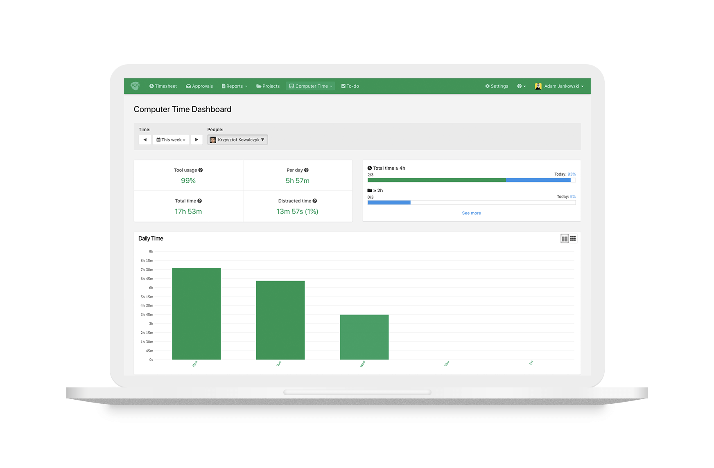Go to Approvals in the navbar
The image size is (714, 468).
tap(199, 86)
